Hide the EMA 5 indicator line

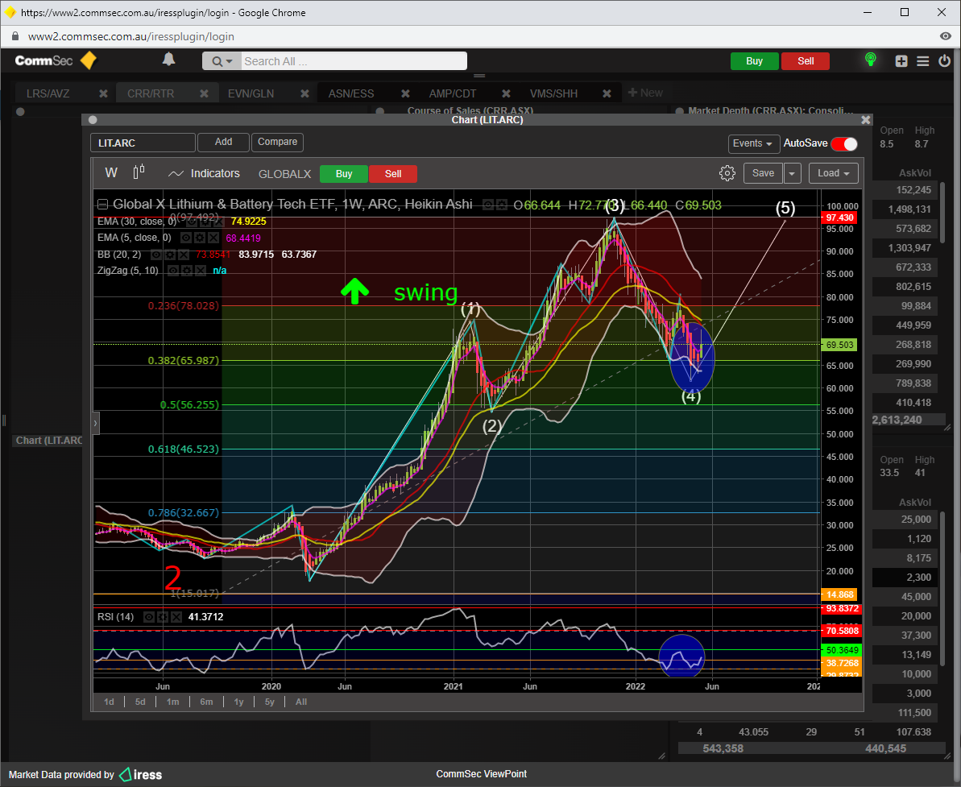[x=185, y=238]
